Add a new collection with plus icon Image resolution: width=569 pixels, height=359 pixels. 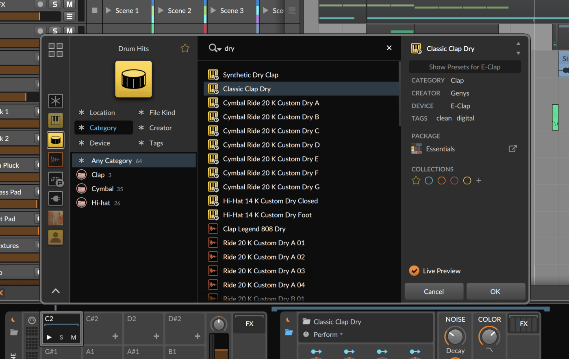[x=479, y=180]
